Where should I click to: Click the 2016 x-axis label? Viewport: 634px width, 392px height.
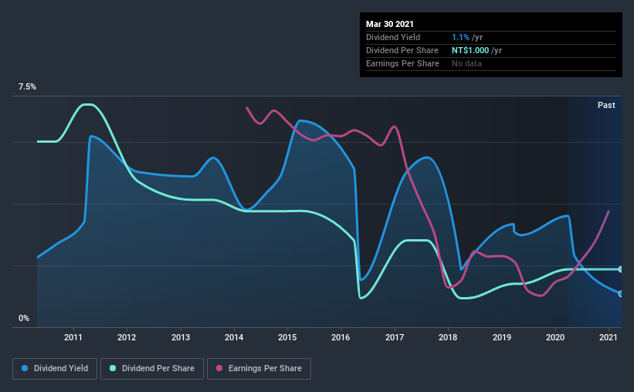click(341, 337)
